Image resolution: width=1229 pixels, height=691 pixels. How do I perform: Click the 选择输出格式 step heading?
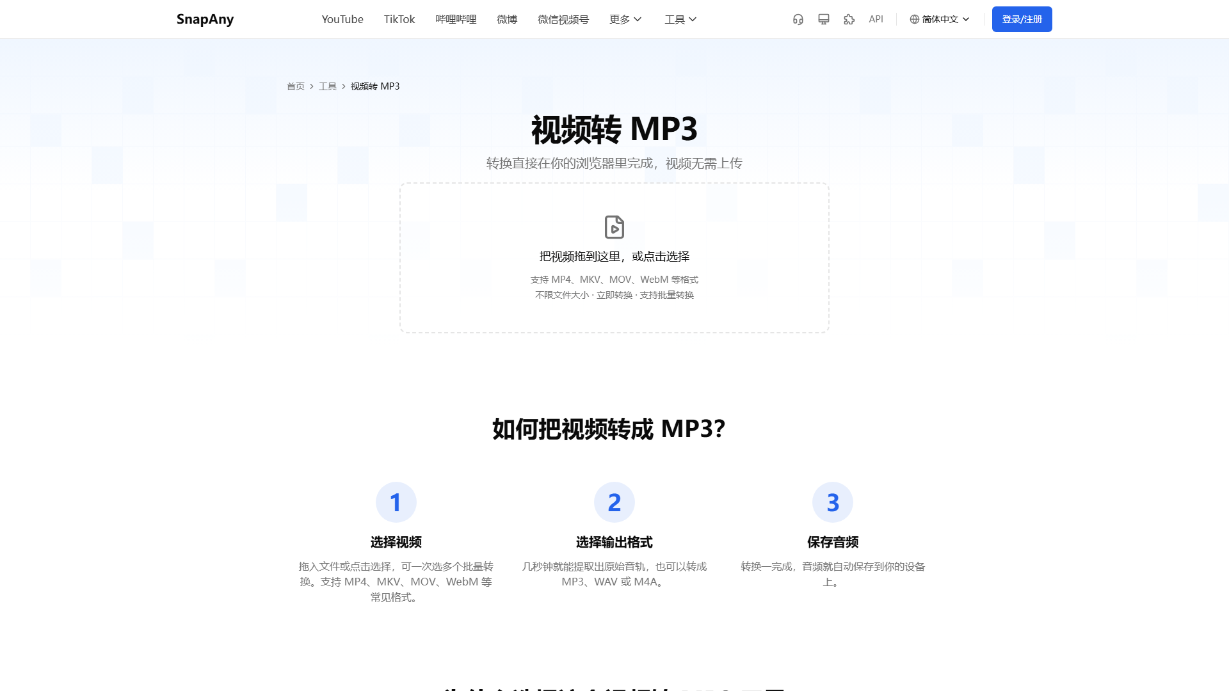point(614,543)
